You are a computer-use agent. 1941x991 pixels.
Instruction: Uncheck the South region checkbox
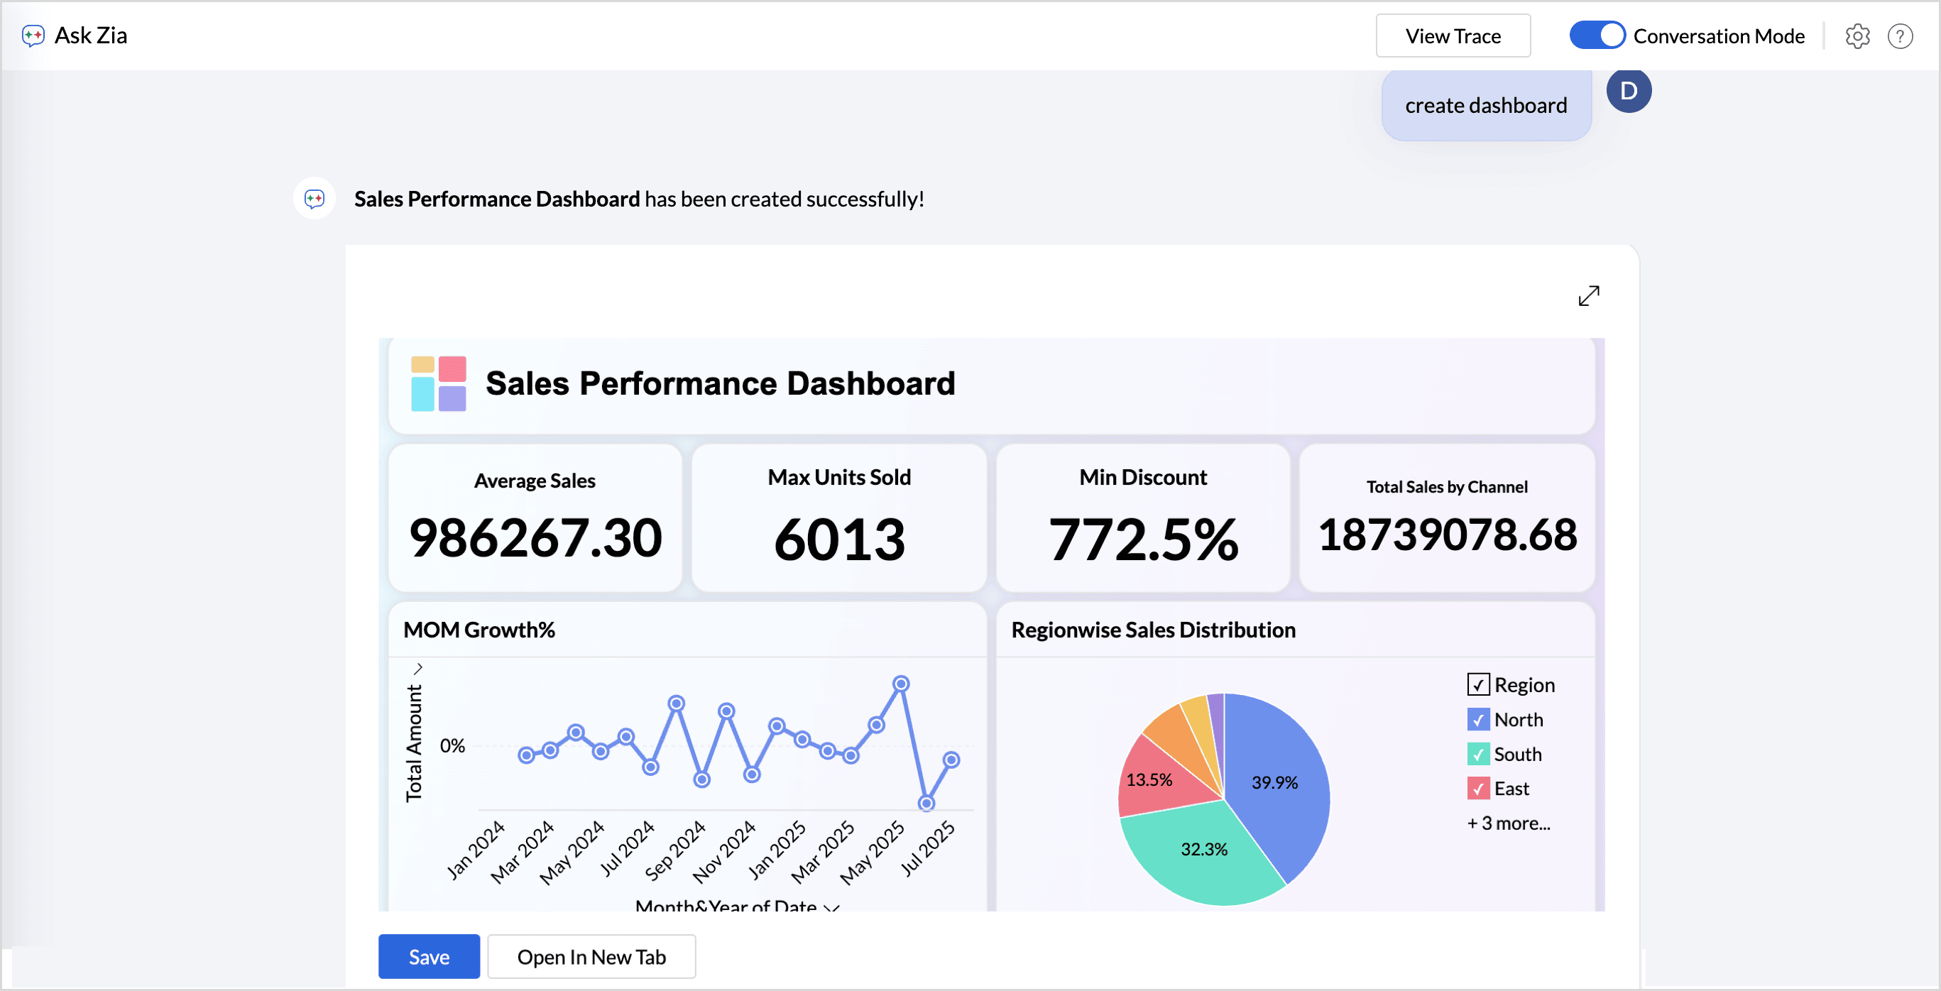pyautogui.click(x=1477, y=755)
